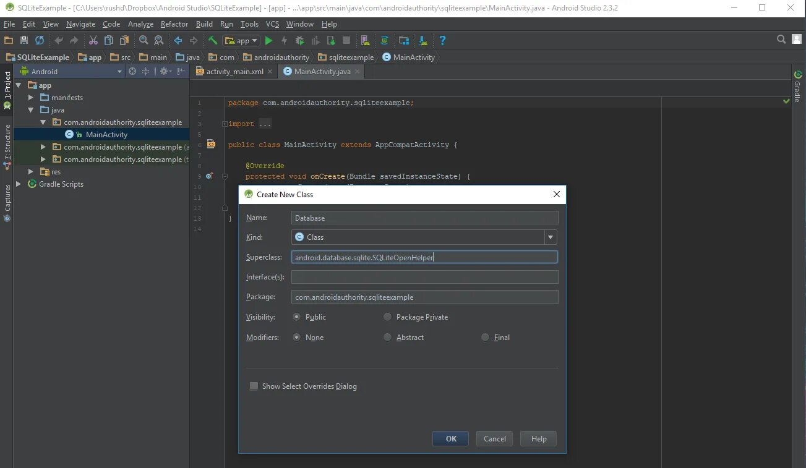Select the Package Private visibility option
The width and height of the screenshot is (806, 468).
pyautogui.click(x=416, y=317)
